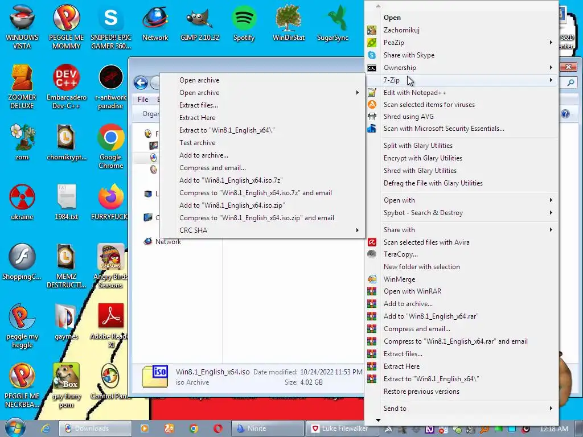Viewport: 583px width, 437px height.
Task: Open WinDirStat desktop shortcut
Action: pos(289,24)
